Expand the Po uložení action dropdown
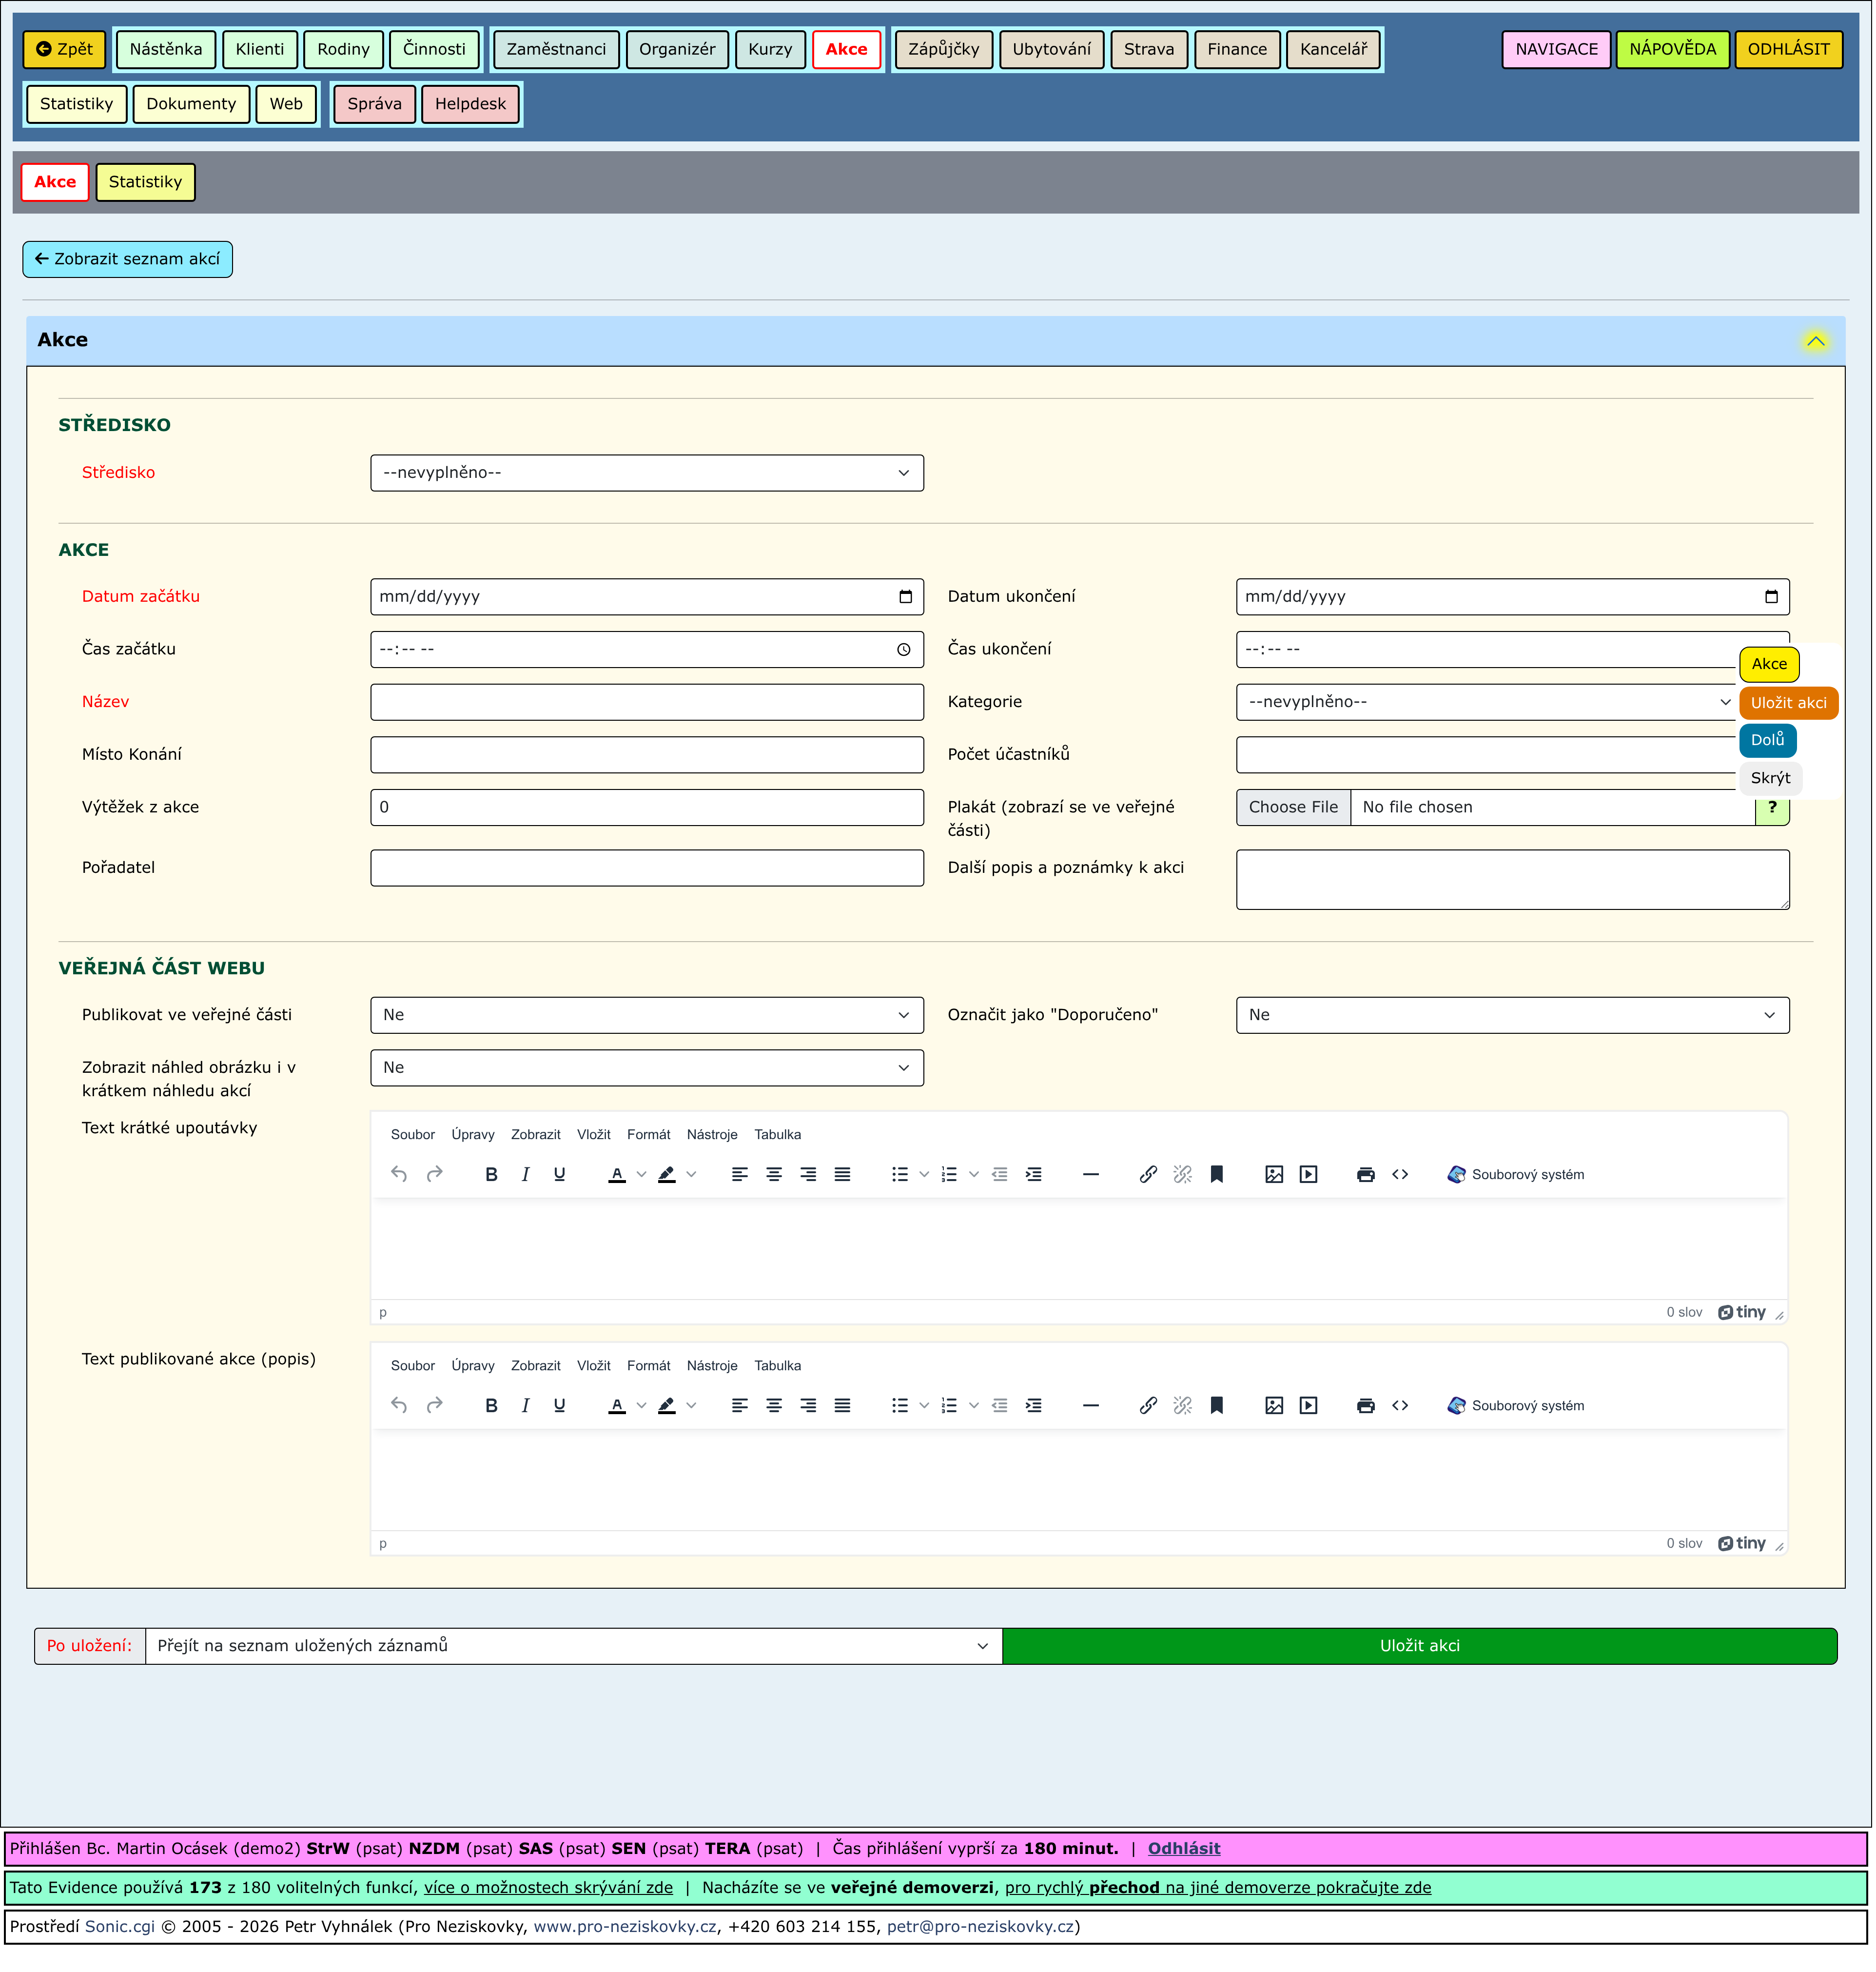This screenshot has height=1972, width=1876. click(x=573, y=1646)
